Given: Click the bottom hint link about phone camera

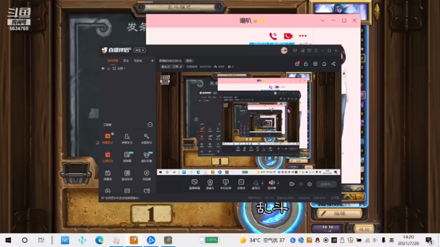Looking at the screenshot, I should 122,198.
